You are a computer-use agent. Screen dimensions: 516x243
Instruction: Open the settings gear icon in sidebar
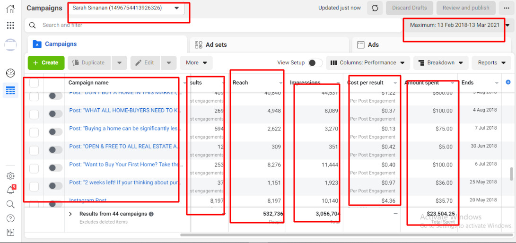(x=10, y=176)
